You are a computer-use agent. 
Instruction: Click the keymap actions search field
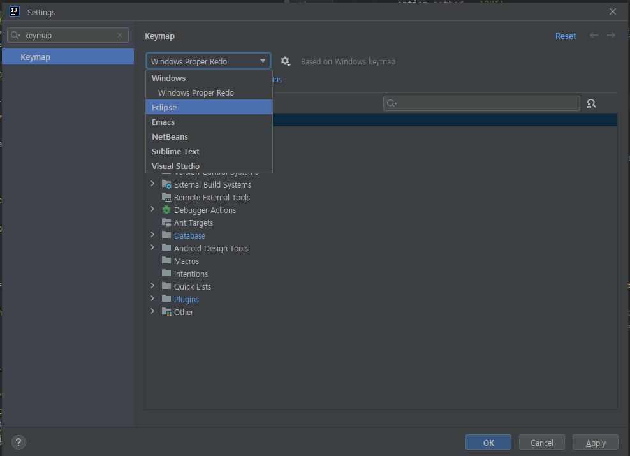click(x=481, y=103)
